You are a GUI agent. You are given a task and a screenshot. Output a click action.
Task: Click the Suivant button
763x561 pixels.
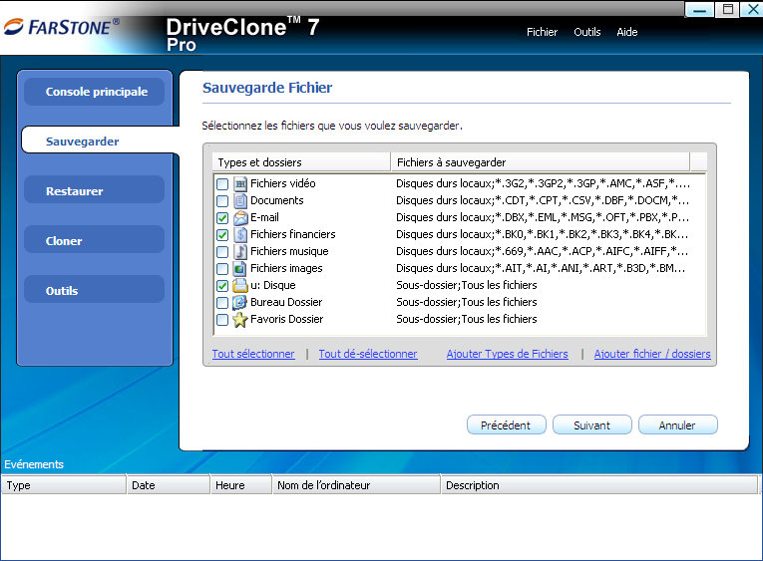(x=591, y=425)
